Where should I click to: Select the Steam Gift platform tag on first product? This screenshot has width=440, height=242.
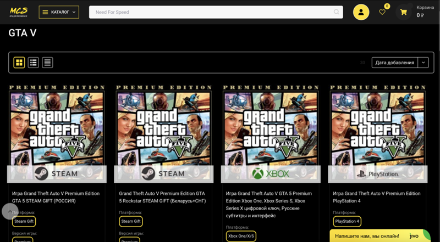point(24,221)
